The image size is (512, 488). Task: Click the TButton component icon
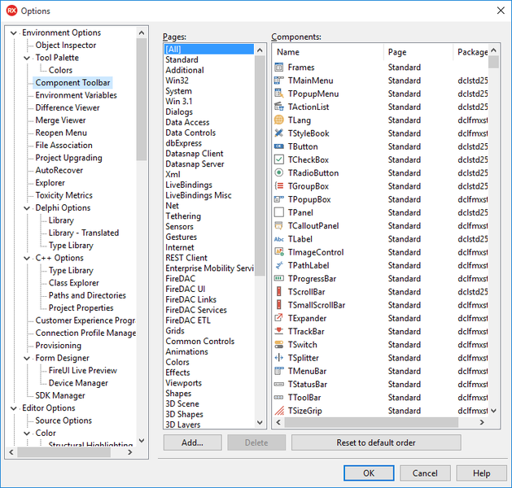279,146
